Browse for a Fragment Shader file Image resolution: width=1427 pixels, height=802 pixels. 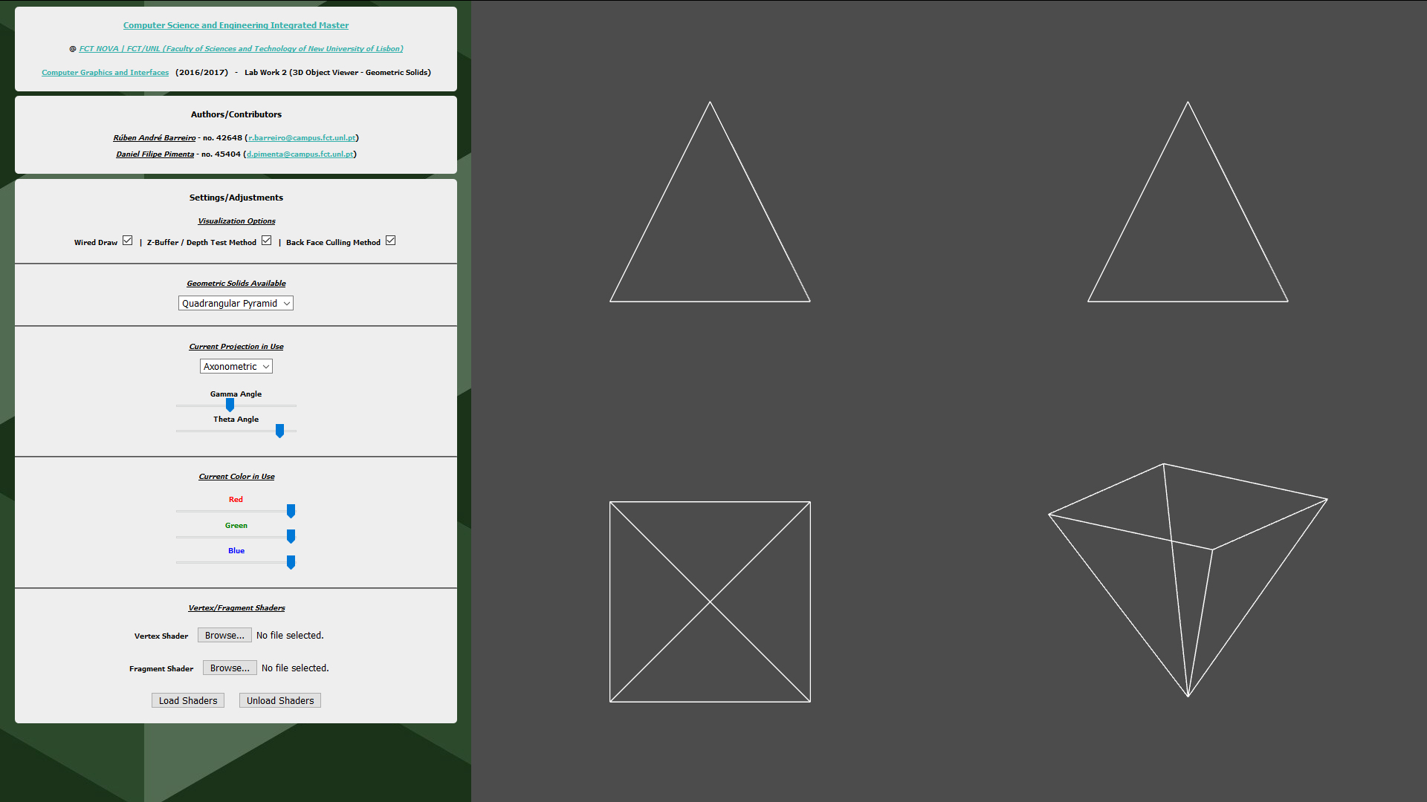click(230, 668)
